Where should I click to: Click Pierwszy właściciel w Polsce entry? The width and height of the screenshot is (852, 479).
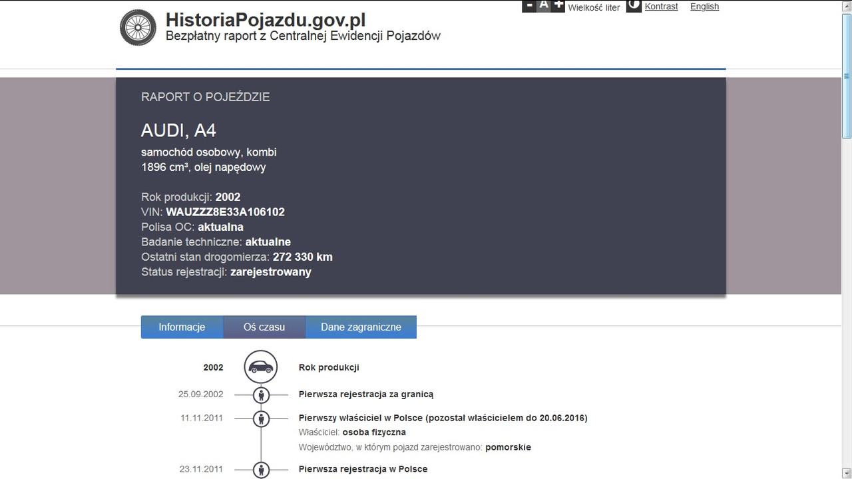pyautogui.click(x=443, y=418)
